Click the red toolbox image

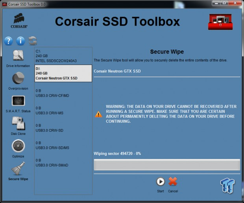(220, 22)
